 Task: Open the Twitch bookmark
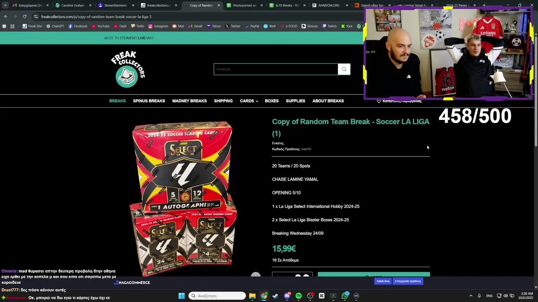[330, 26]
